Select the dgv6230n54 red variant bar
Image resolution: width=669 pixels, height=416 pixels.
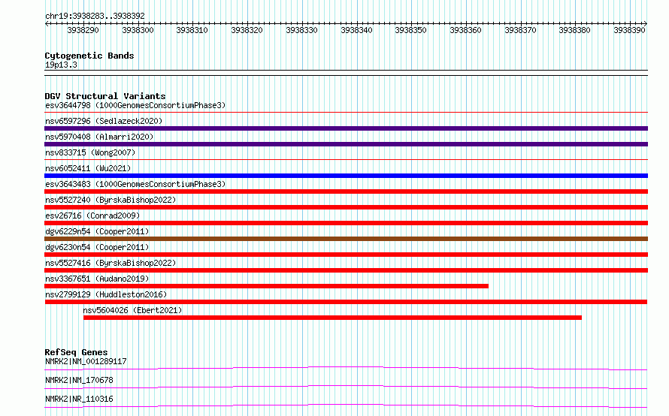[346, 255]
